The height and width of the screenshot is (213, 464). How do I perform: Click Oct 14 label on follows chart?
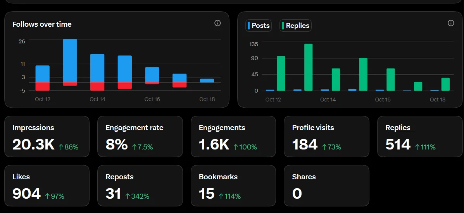click(x=97, y=99)
